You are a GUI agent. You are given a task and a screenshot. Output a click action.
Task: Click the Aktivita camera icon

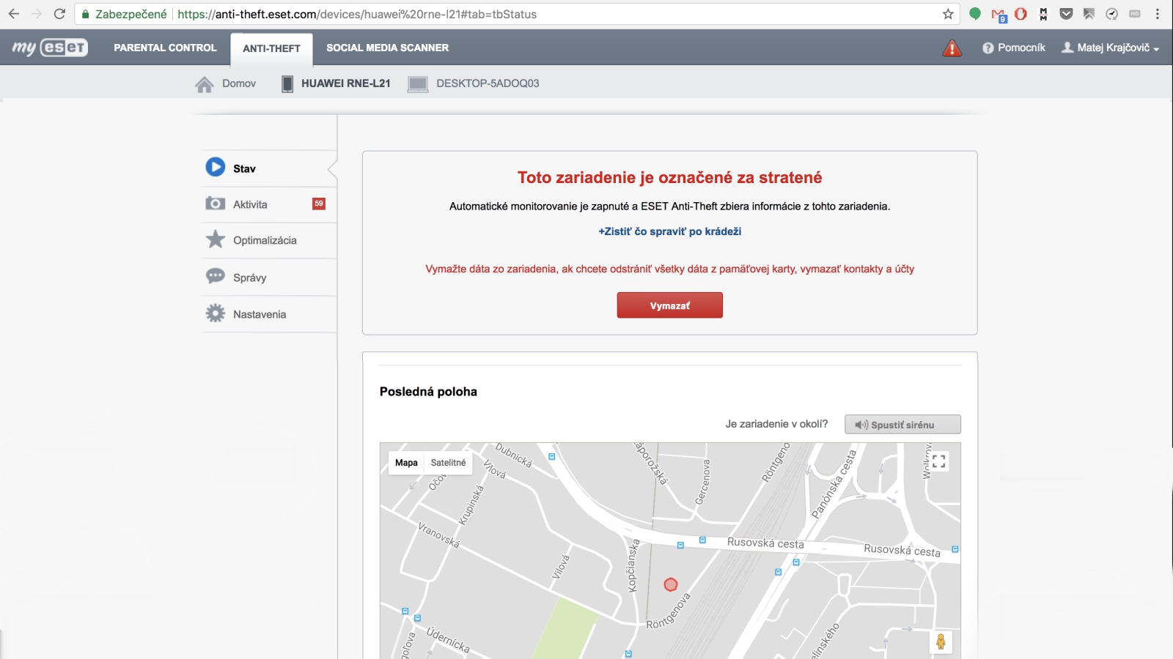coord(215,204)
